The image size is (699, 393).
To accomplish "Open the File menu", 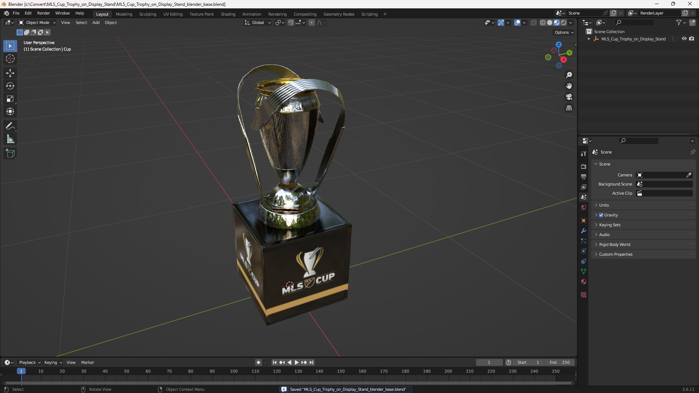I will tap(16, 13).
